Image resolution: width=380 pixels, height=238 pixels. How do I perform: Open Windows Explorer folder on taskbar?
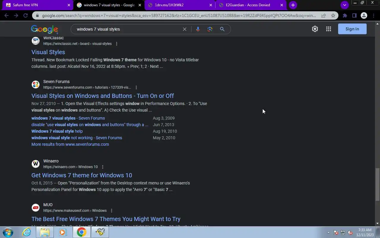pyautogui.click(x=45, y=232)
